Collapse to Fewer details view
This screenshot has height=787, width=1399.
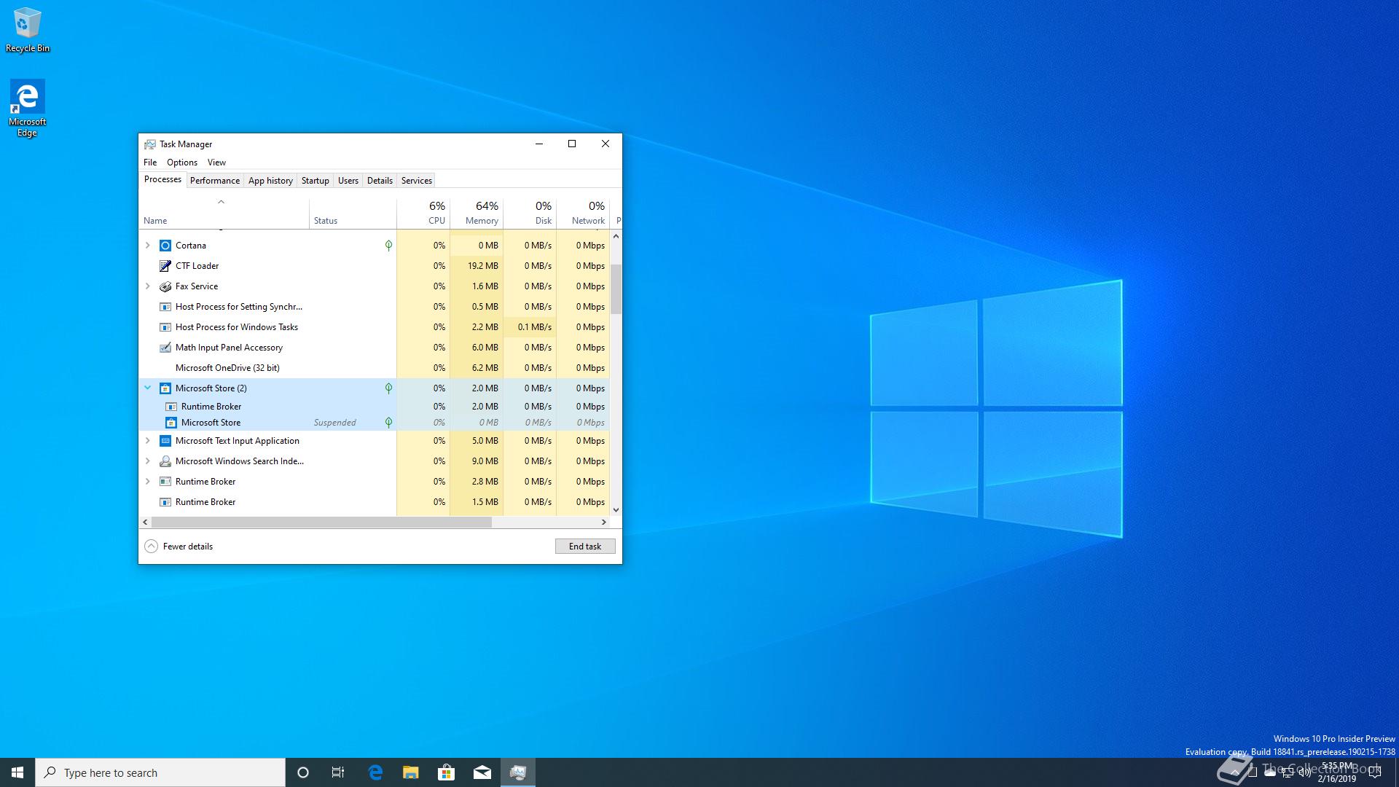[179, 547]
